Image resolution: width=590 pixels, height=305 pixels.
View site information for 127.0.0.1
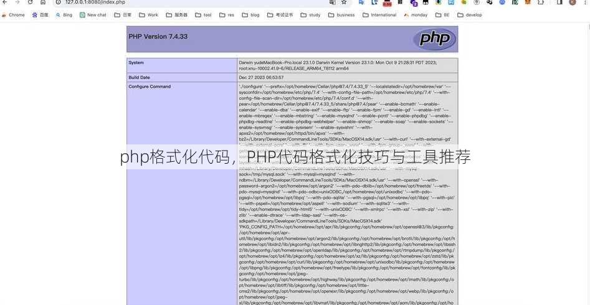coord(59,2)
